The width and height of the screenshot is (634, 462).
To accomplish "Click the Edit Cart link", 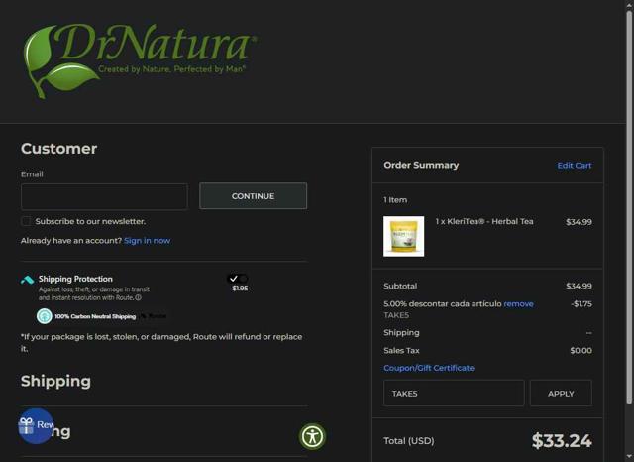I will 575,165.
